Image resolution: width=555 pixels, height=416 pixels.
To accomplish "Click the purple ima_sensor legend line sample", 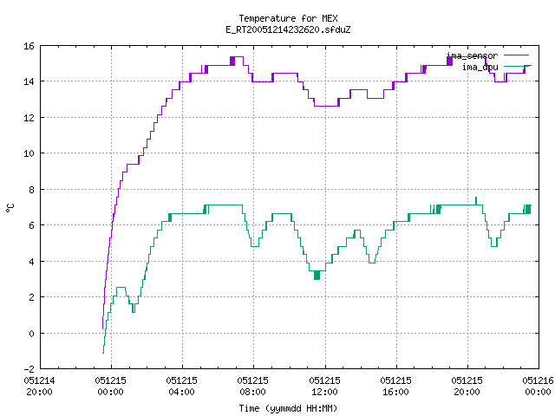I will click(x=517, y=55).
